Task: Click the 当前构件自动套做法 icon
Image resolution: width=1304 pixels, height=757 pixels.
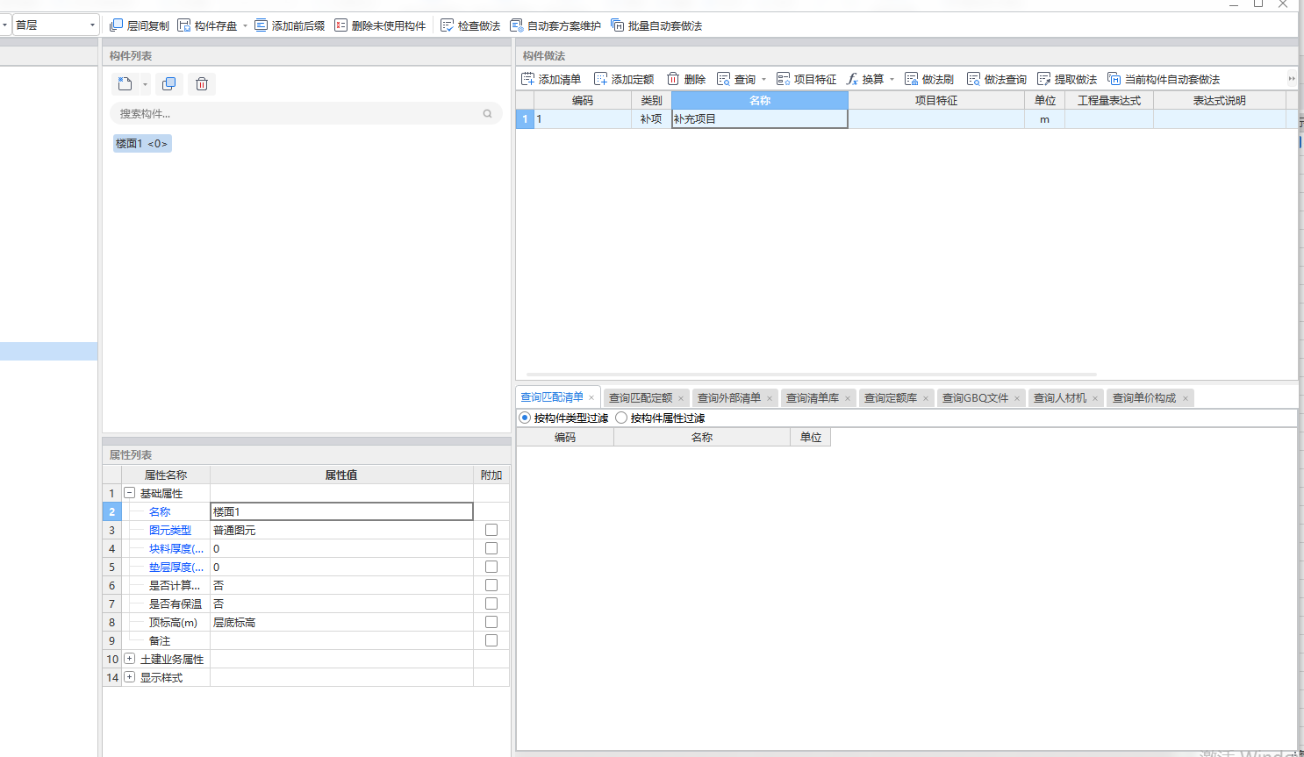Action: pyautogui.click(x=1114, y=79)
